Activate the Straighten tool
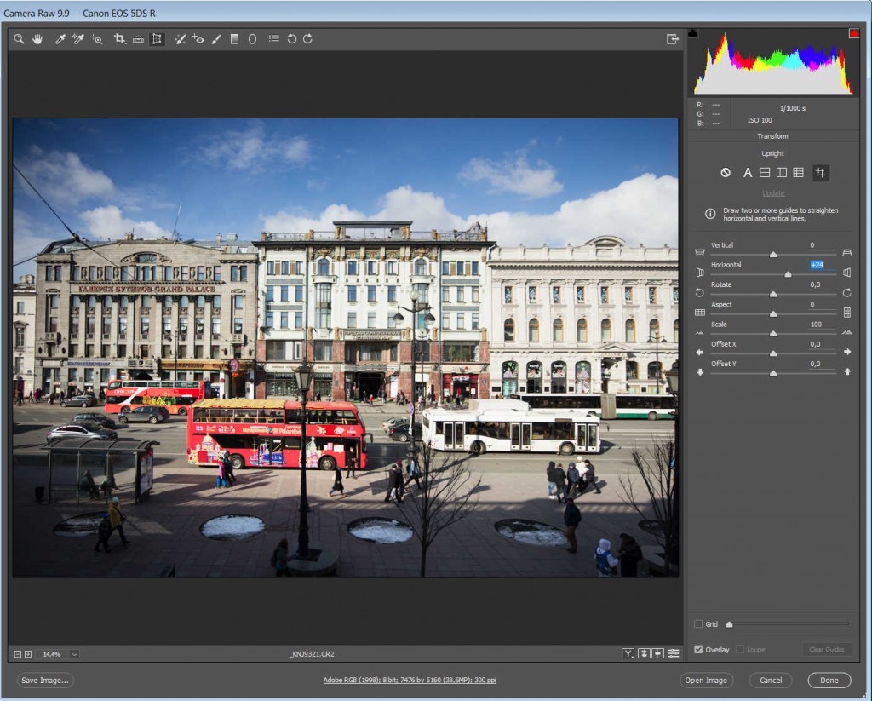 point(138,39)
